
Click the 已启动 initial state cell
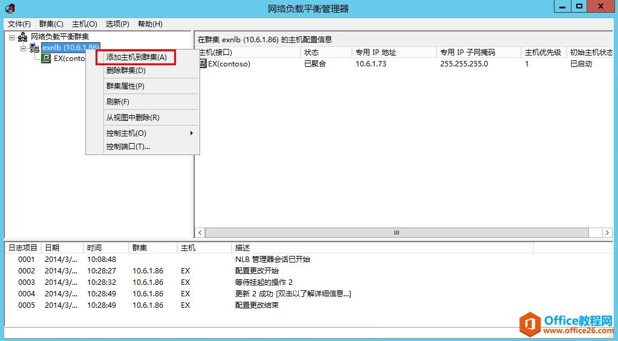pos(581,64)
